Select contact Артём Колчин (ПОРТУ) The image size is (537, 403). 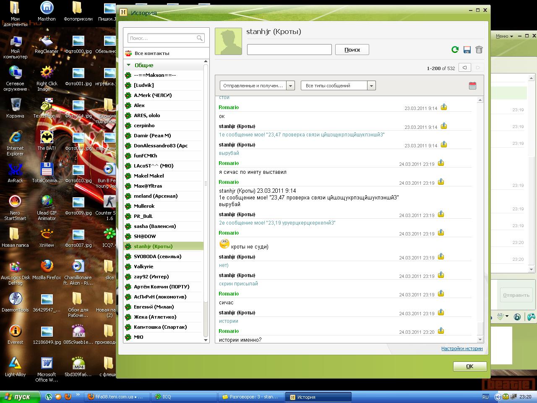pyautogui.click(x=164, y=287)
